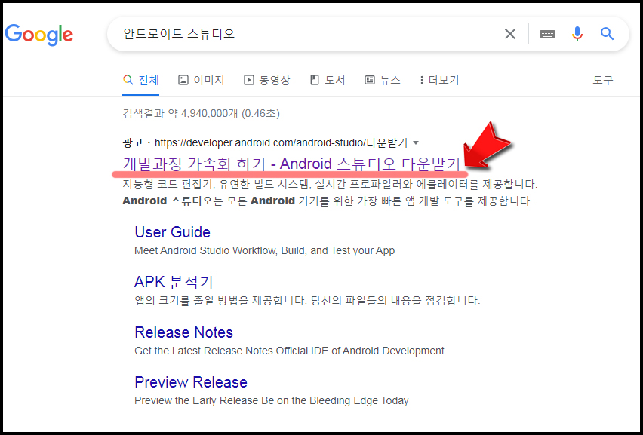
Task: Select the 전체 tab
Action: point(140,80)
